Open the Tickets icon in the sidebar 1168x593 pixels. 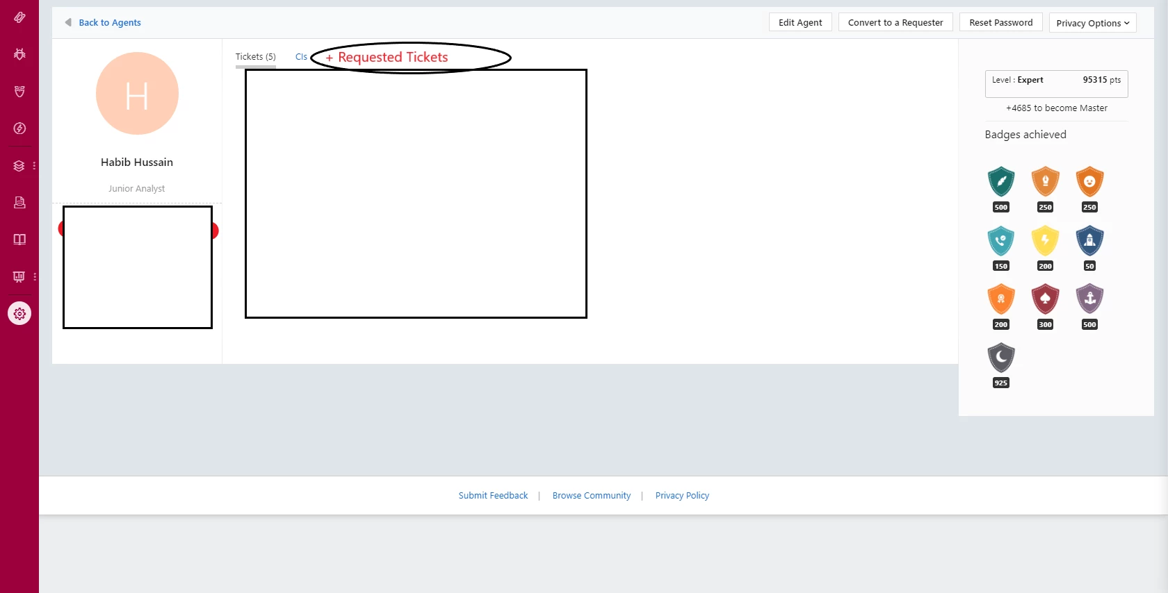tap(19, 17)
